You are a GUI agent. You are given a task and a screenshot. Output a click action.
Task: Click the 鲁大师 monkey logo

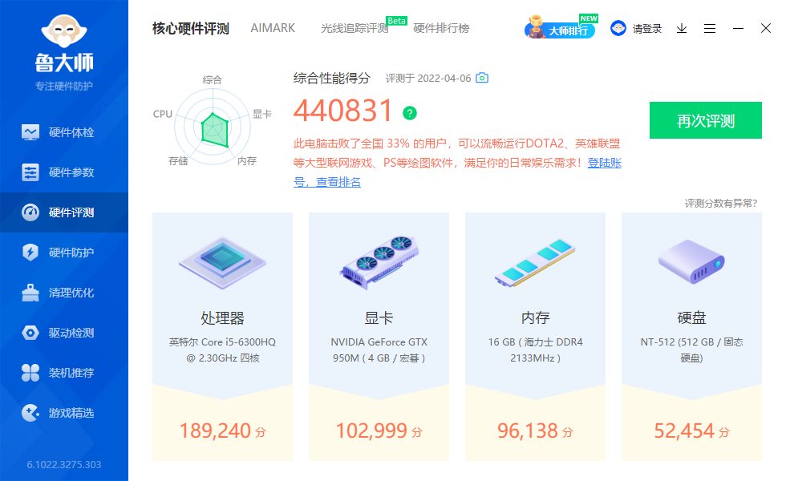tap(64, 31)
